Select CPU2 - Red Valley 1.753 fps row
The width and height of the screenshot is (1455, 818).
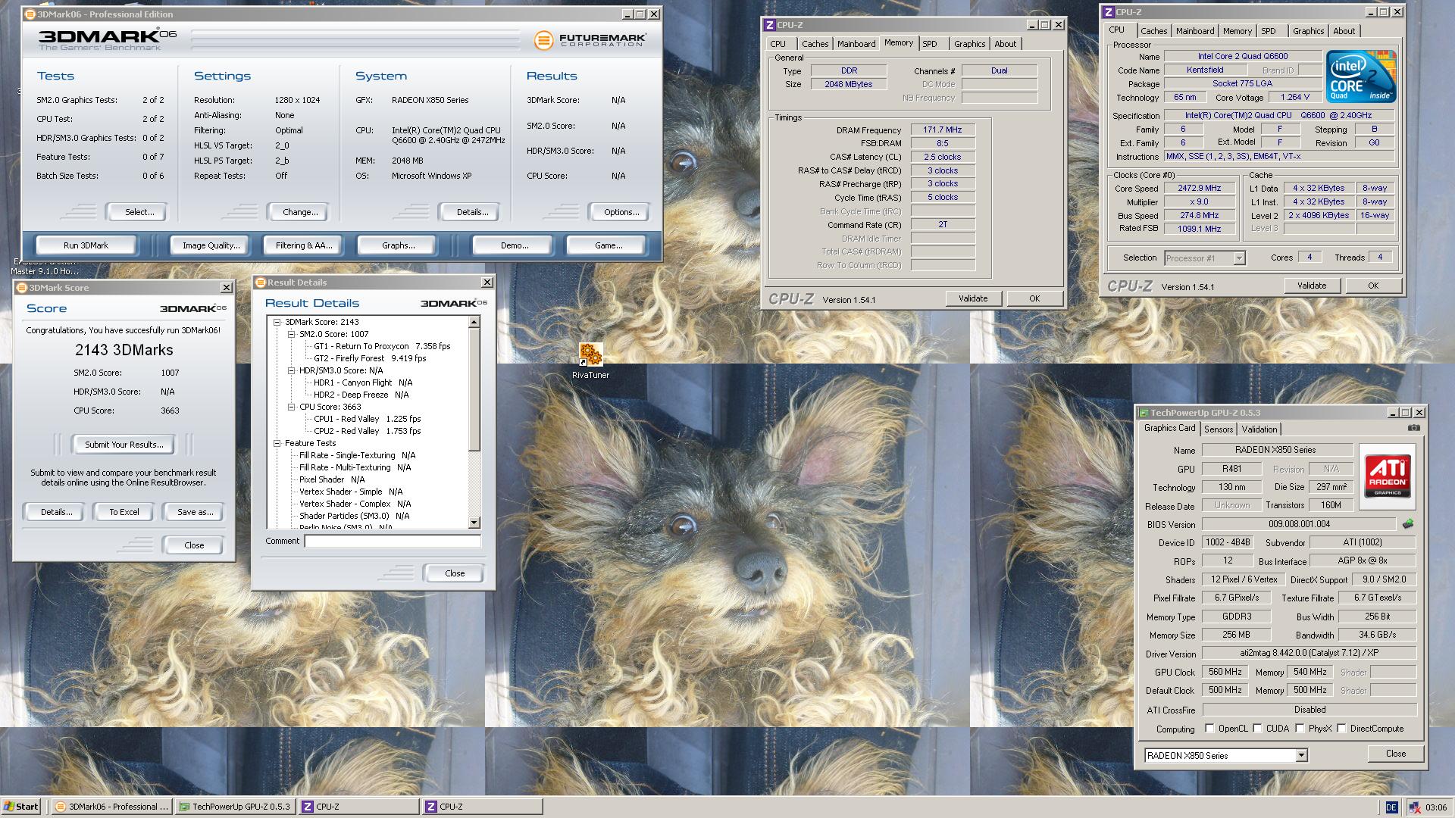point(367,431)
